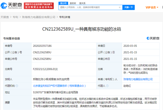Image resolution: width=163 pixels, height=110 pixels.
Task: Click the 专利详情 breadcrumb item
Action: tap(65, 17)
